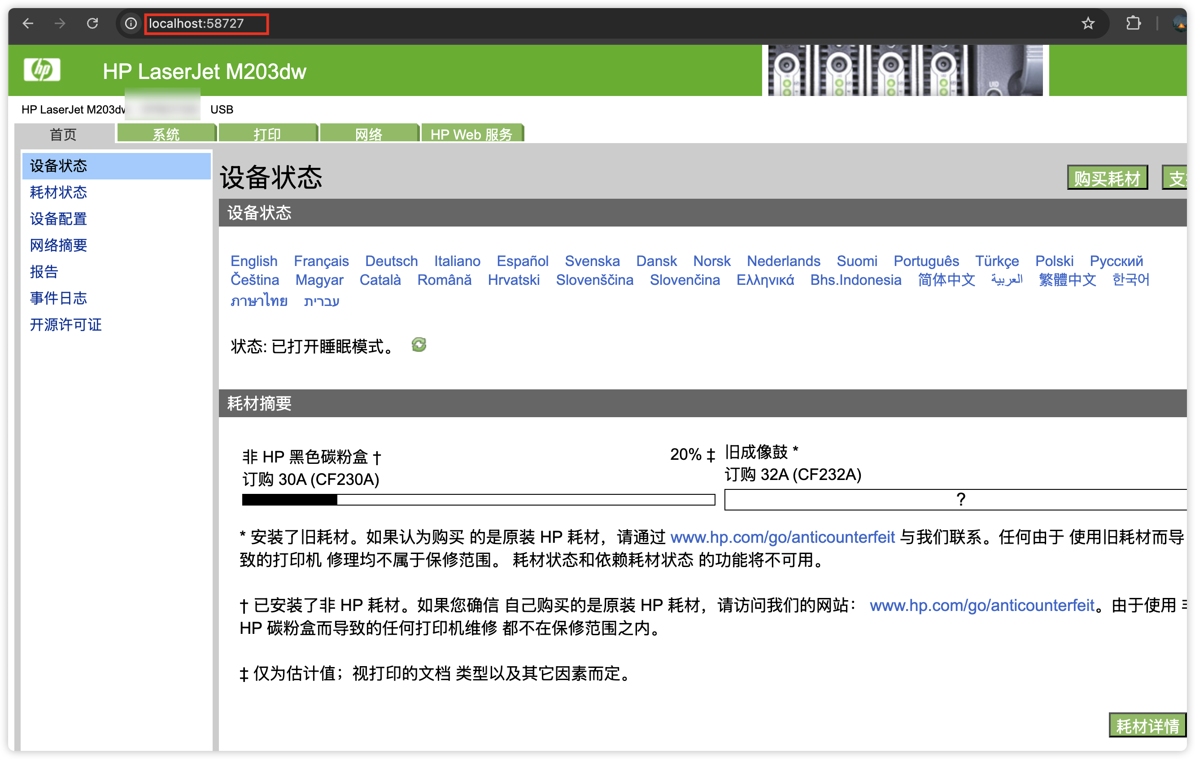1195x759 pixels.
Task: Click the green refresh status icon
Action: (419, 345)
